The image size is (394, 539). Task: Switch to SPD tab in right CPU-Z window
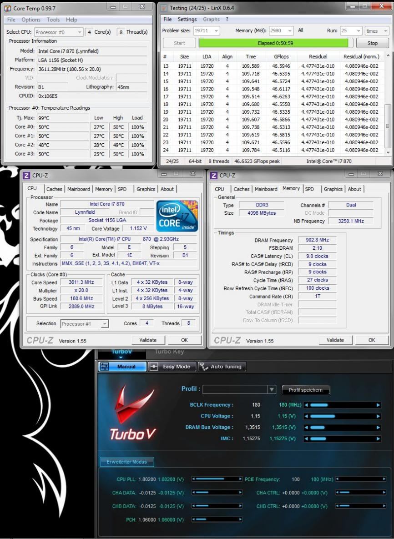coord(309,189)
